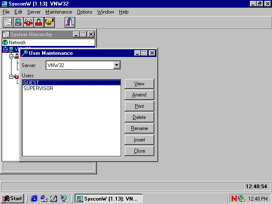Open the Server menu
Image resolution: width=272 pixels, height=204 pixels.
coord(34,12)
